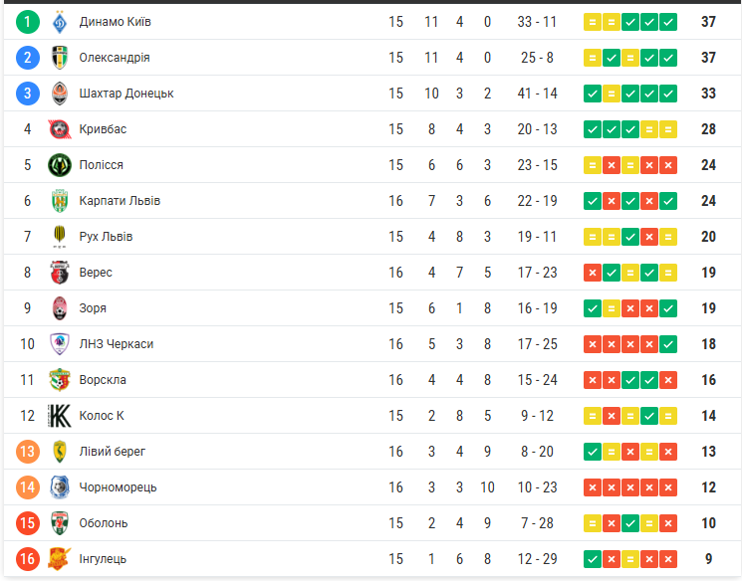Click Динамо Київ's latest win form badge
Viewport: 742px width, 581px height.
[x=668, y=22]
